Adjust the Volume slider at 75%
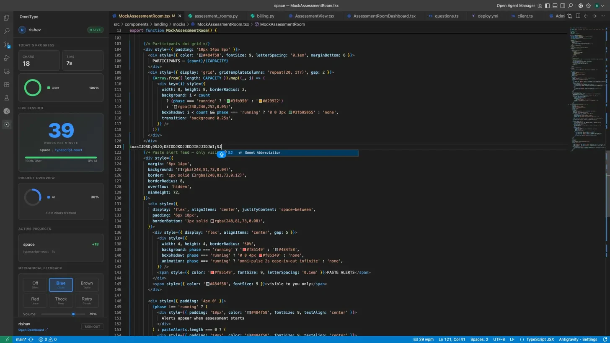610x343 pixels. 73,314
